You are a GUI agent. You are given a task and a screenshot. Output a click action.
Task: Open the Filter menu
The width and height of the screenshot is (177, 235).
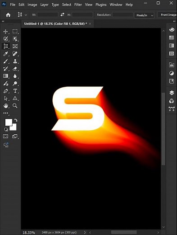78,5
